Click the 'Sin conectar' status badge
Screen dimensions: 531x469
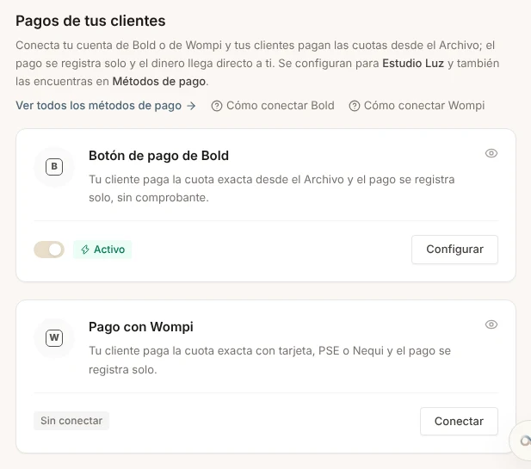click(71, 421)
